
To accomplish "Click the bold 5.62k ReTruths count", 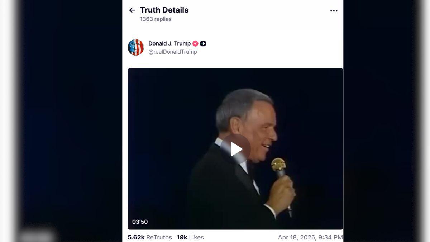I will pyautogui.click(x=136, y=237).
